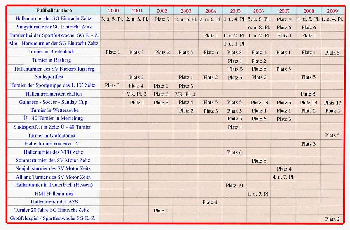This screenshot has width=350, height=230.
Task: Select the 2005 column header
Action: pos(235,11)
